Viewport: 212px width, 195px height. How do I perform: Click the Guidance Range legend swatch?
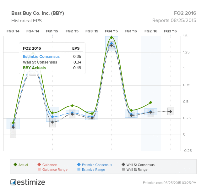click(x=39, y=169)
